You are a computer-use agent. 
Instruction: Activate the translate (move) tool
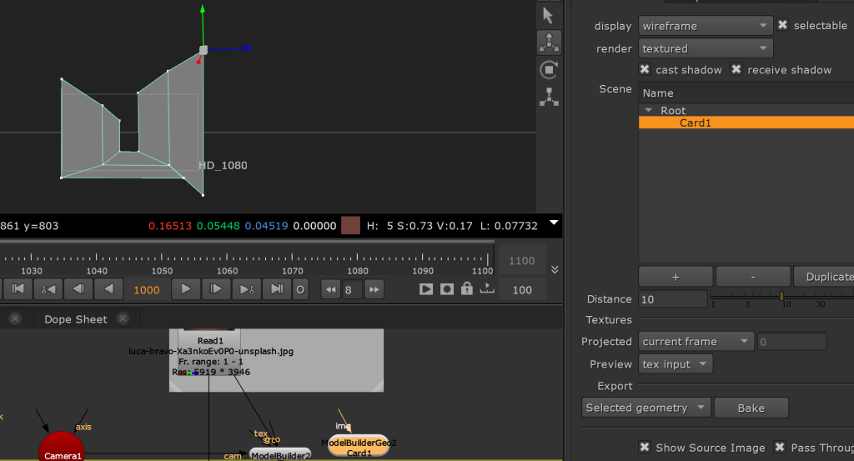pos(548,42)
